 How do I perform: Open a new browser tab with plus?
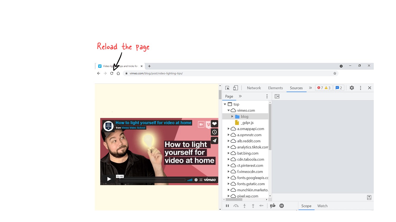click(x=149, y=66)
